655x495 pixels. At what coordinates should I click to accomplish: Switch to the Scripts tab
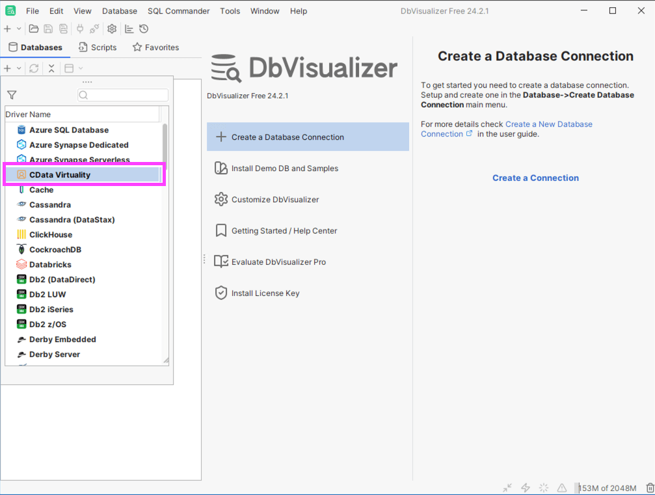pos(98,47)
